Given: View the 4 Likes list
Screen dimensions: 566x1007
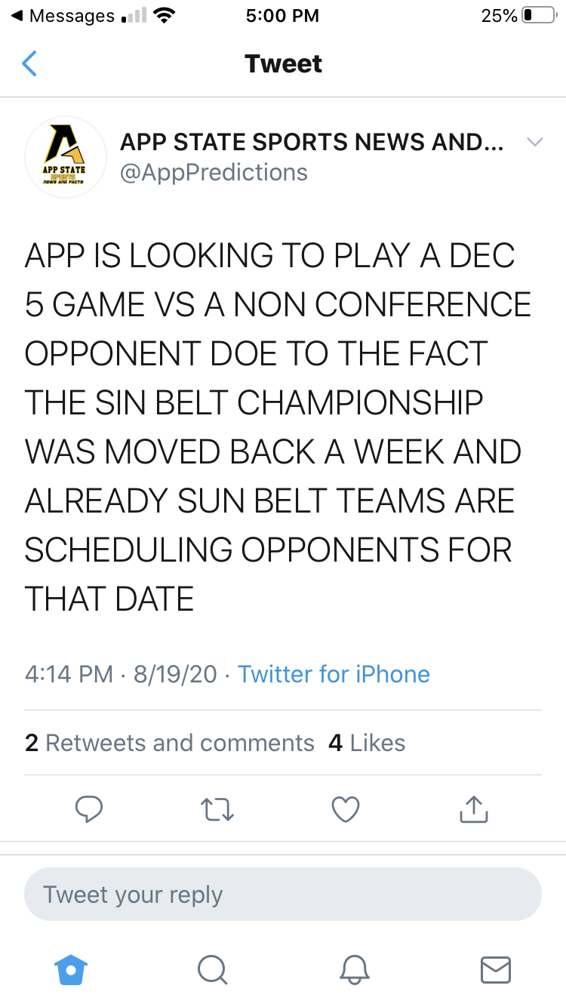Looking at the screenshot, I should [368, 743].
